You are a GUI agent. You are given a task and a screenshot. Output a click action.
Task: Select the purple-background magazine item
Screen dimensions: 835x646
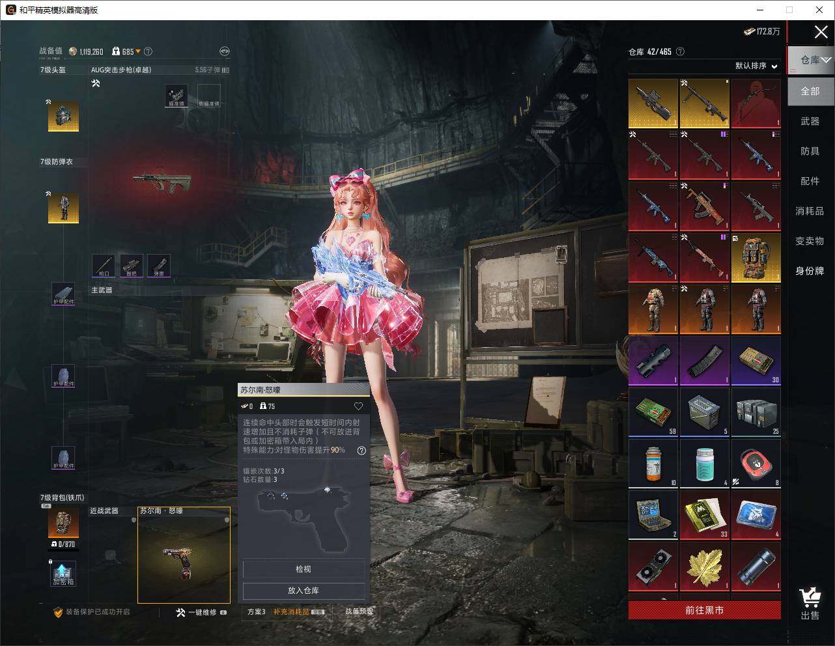[x=705, y=361]
